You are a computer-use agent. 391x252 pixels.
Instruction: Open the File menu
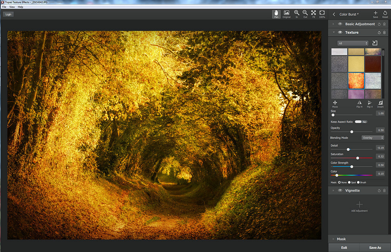coord(4,7)
